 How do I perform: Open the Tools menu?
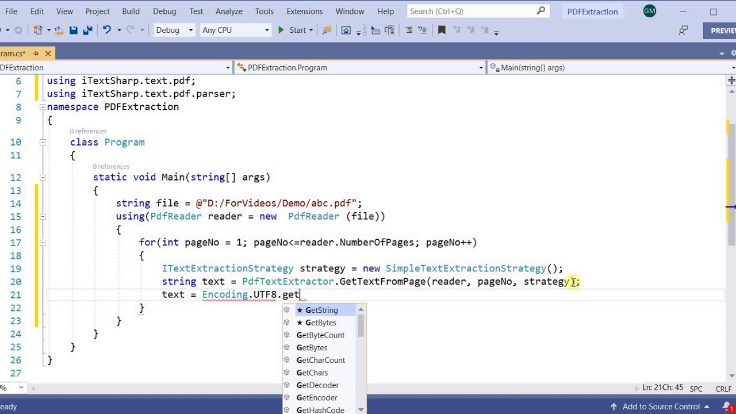point(264,11)
